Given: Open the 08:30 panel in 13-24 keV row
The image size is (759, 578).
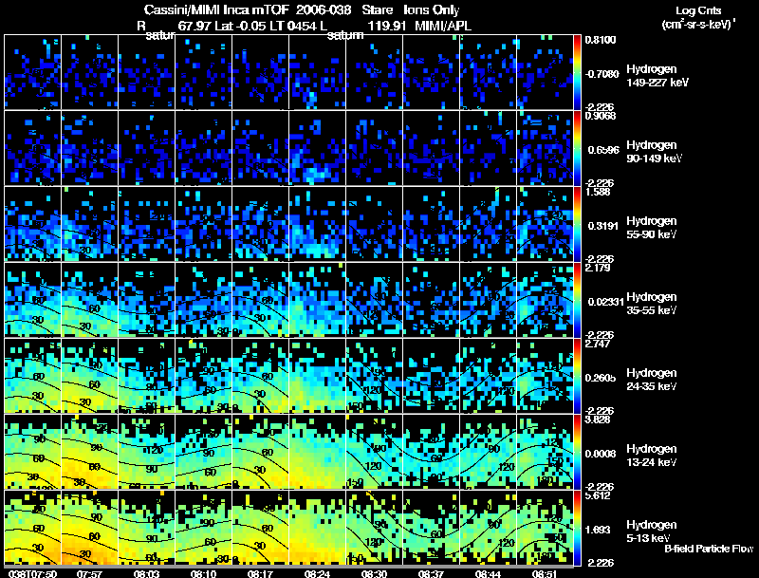Looking at the screenshot, I should pyautogui.click(x=374, y=452).
